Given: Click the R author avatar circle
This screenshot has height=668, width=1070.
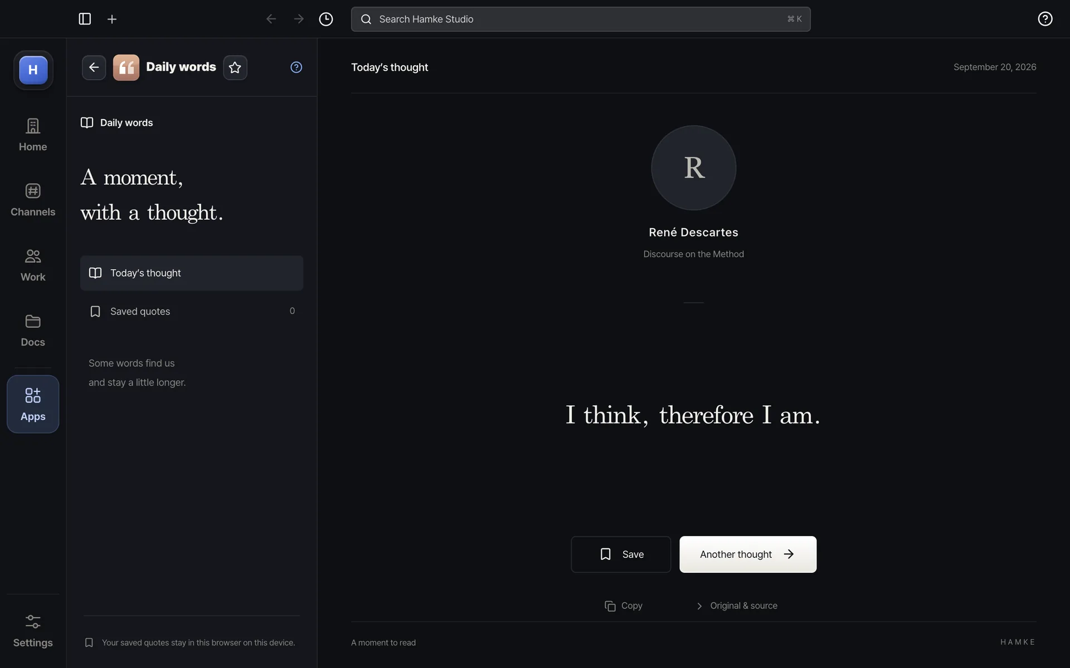Looking at the screenshot, I should coord(694,168).
